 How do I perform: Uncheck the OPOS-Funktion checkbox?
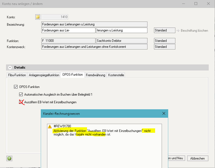pos(16,87)
